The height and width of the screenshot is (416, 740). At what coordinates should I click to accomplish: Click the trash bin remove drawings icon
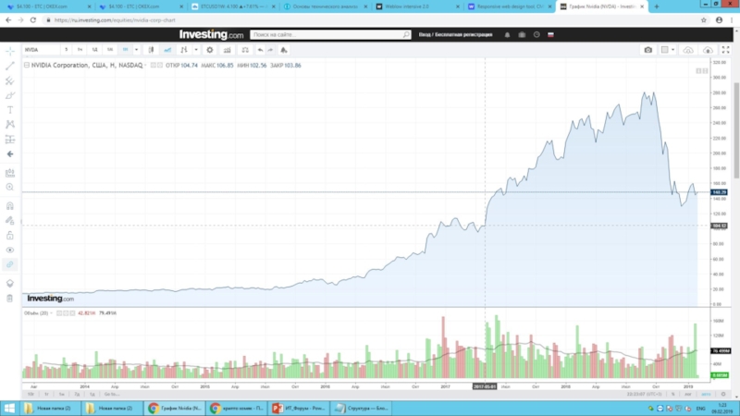(x=10, y=298)
